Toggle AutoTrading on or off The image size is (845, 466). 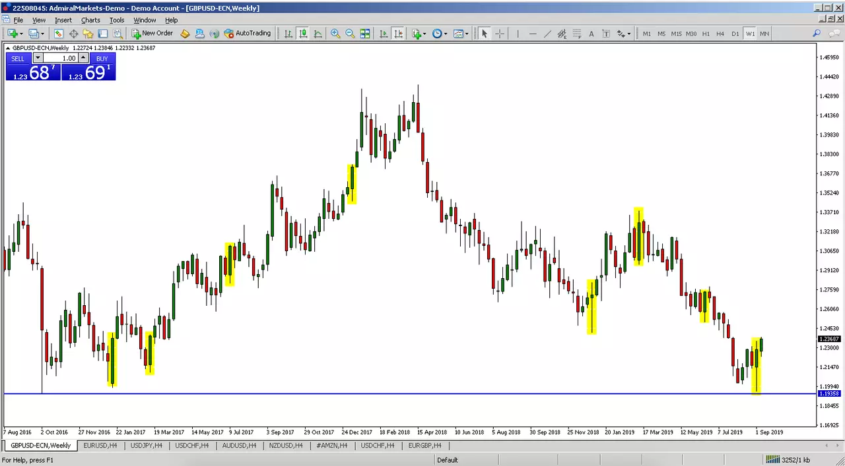point(248,34)
